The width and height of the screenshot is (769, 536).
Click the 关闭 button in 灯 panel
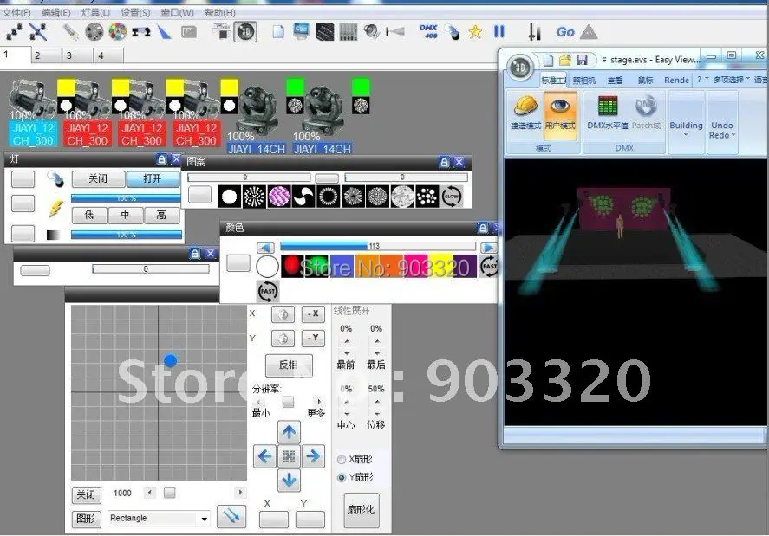tap(98, 179)
